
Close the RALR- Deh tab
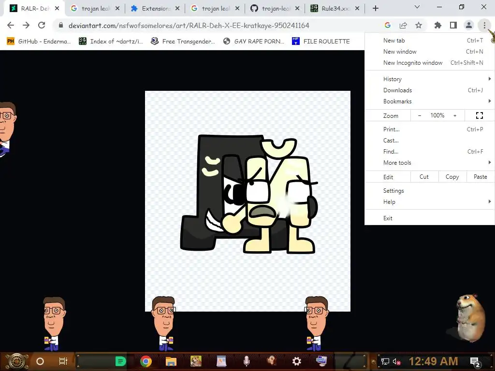(x=57, y=9)
